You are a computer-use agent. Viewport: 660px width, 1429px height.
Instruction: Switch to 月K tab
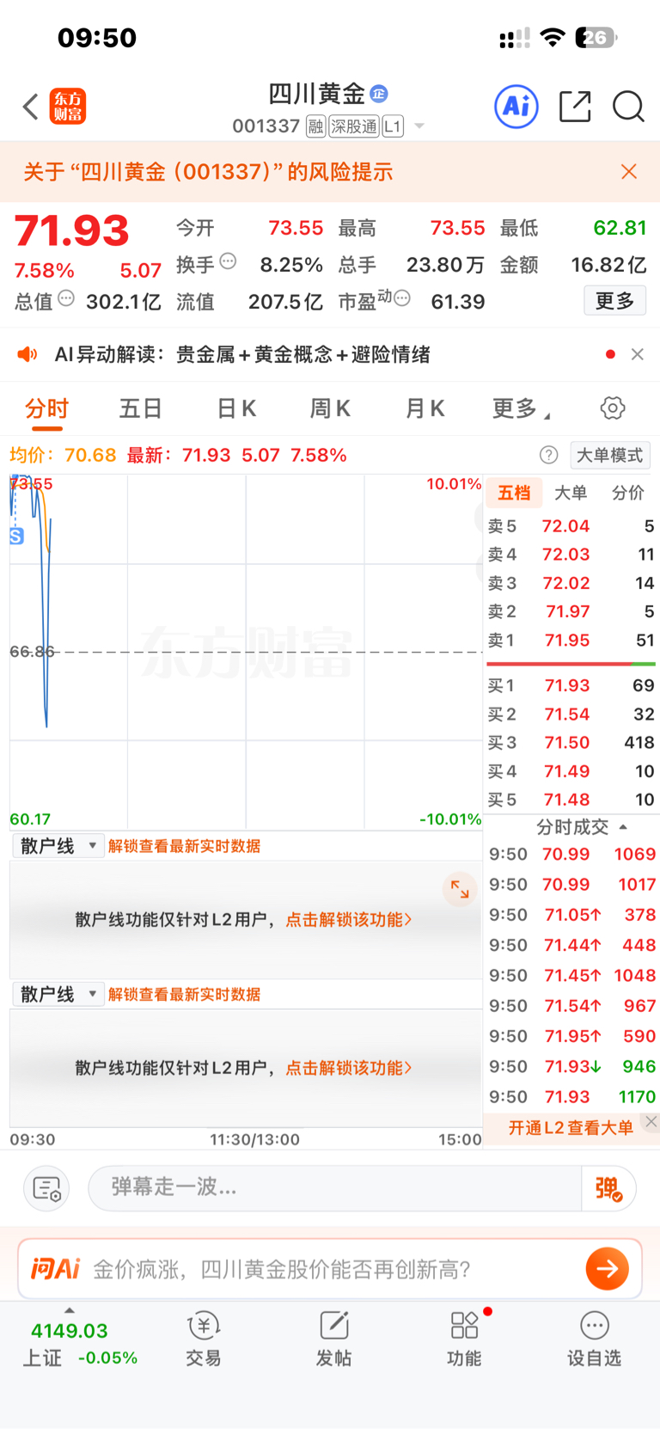click(425, 408)
